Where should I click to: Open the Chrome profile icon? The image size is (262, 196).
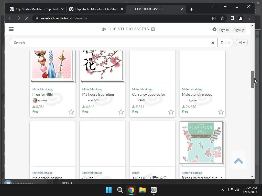(x=241, y=18)
